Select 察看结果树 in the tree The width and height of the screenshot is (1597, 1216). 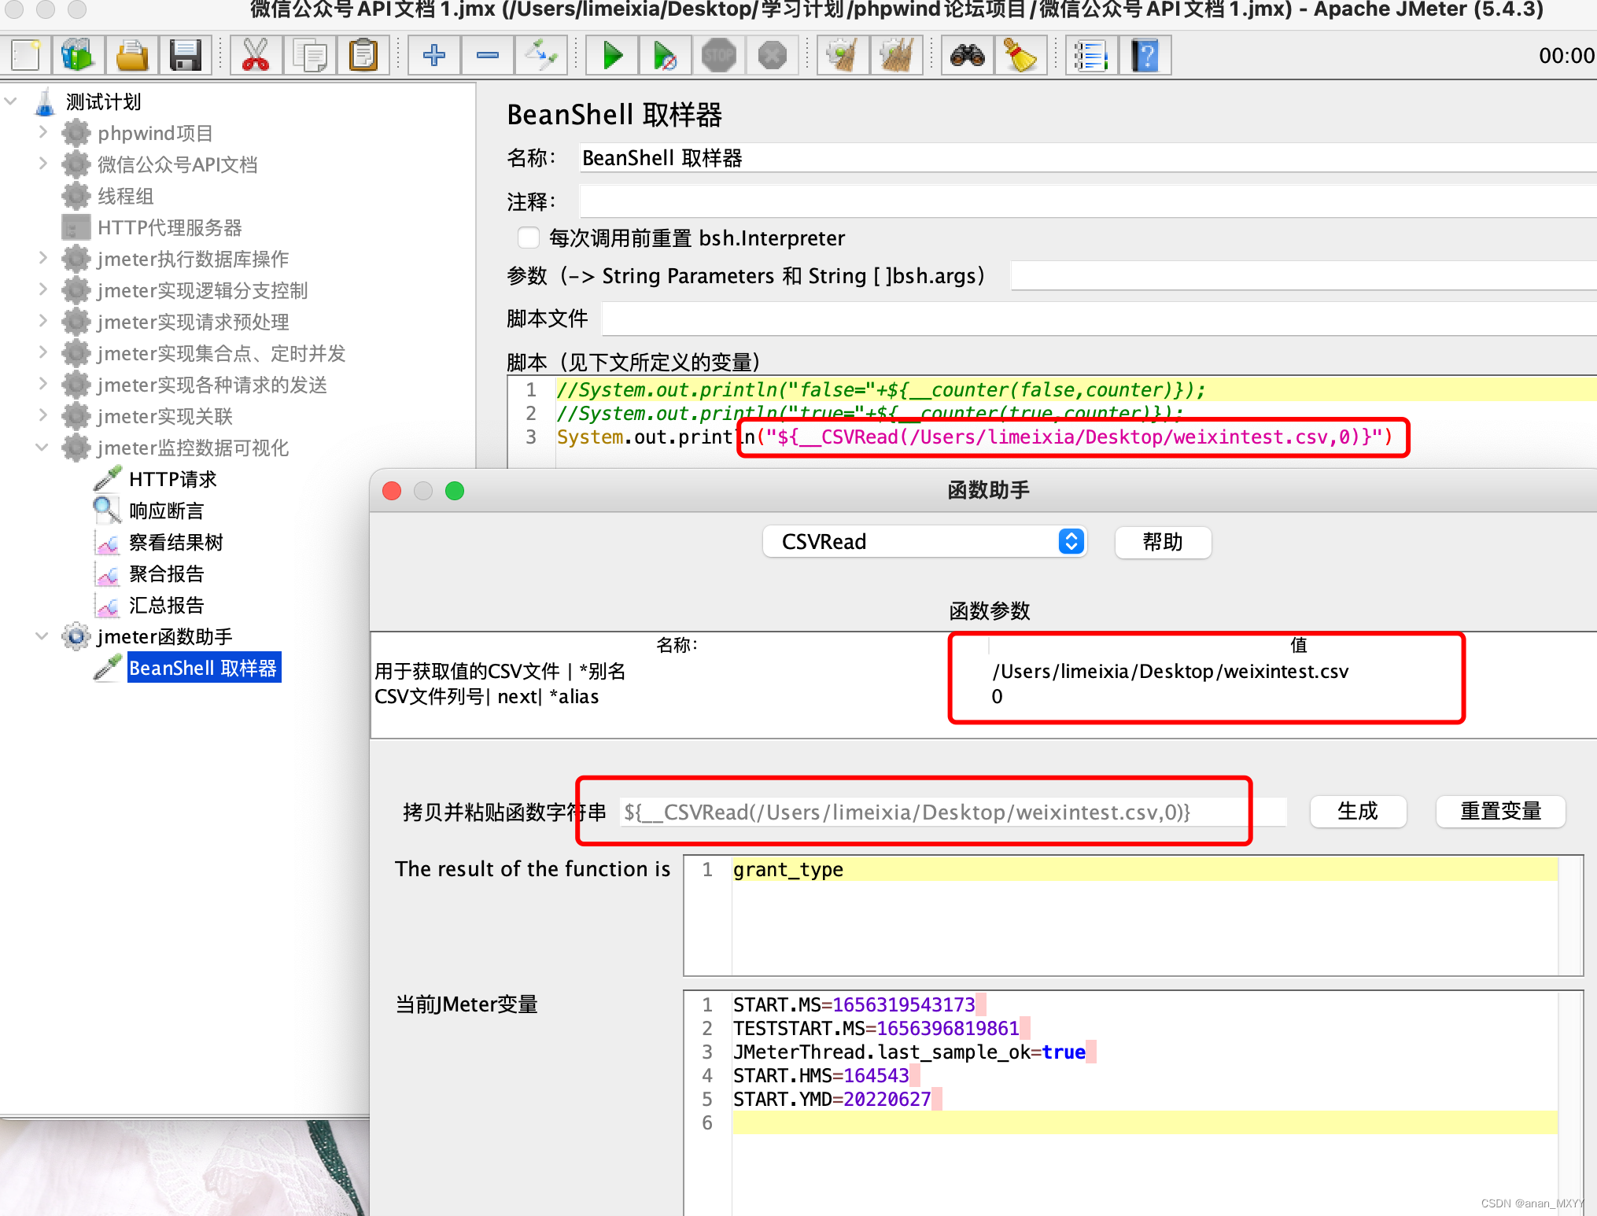pyautogui.click(x=175, y=542)
